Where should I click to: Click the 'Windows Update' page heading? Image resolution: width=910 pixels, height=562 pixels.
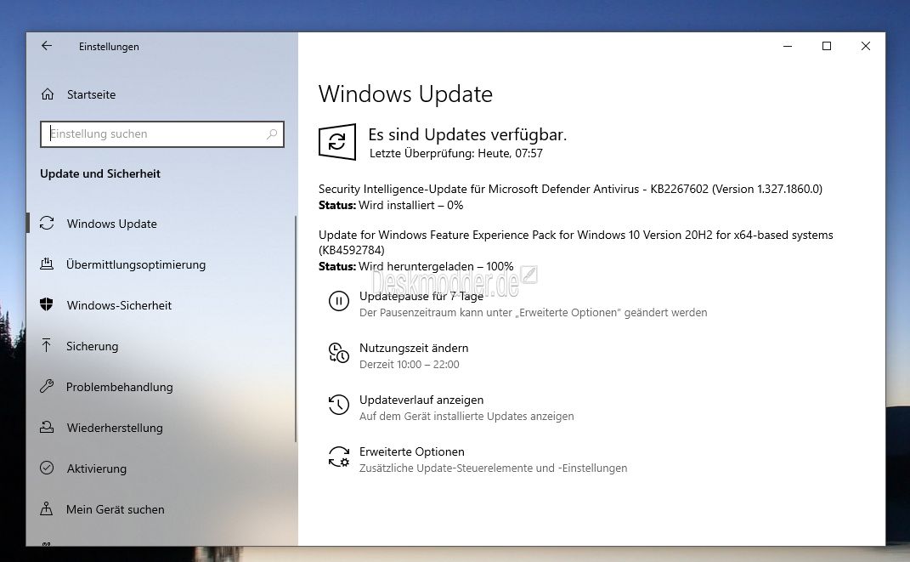[405, 94]
